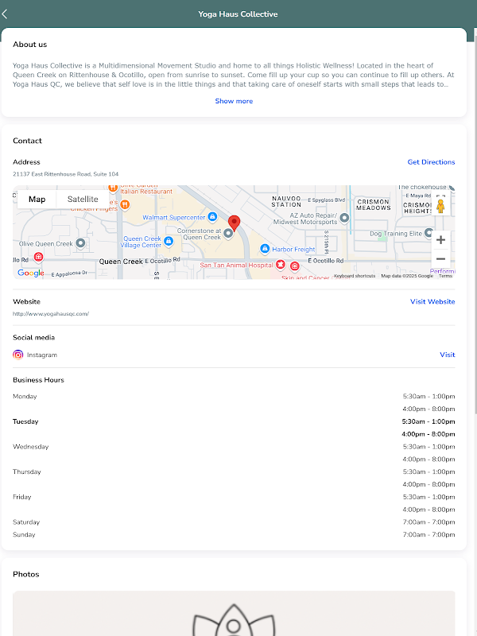Click the Get Directions link
The image size is (477, 636).
point(431,162)
